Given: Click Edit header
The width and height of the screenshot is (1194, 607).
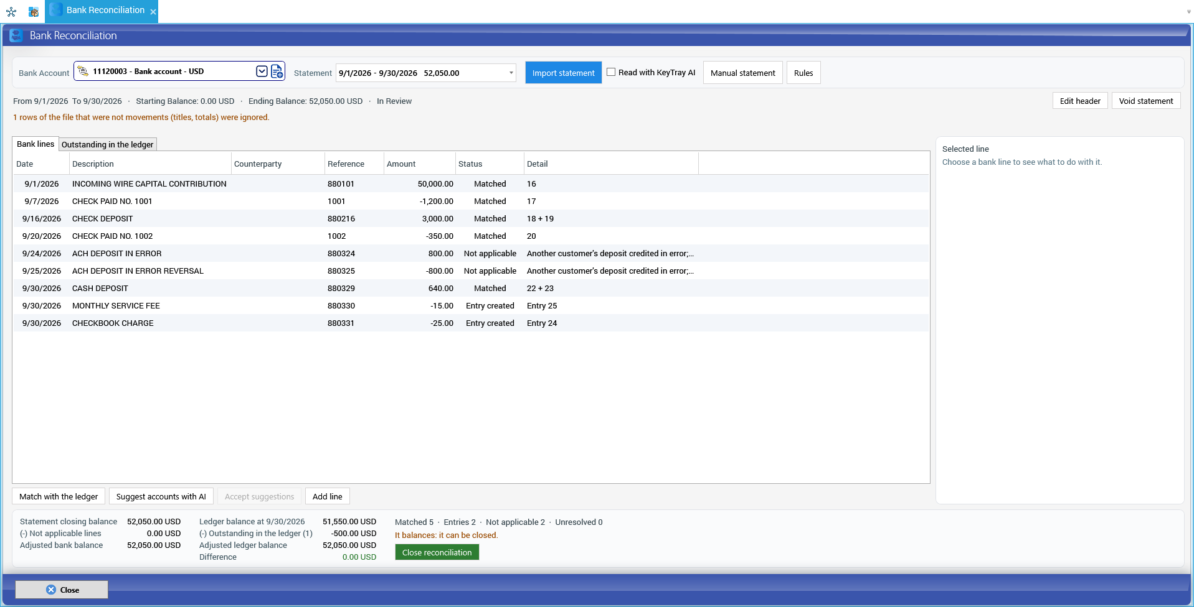Looking at the screenshot, I should 1080,101.
